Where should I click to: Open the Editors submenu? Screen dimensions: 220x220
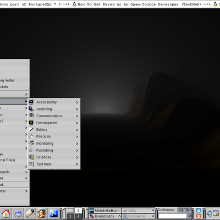click(x=54, y=130)
